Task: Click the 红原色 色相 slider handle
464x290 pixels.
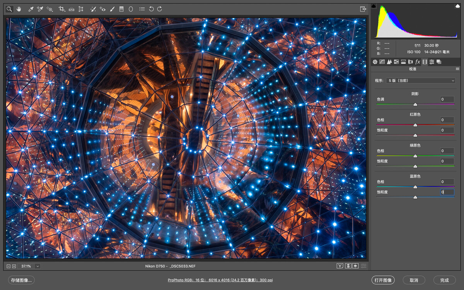Action: point(415,125)
